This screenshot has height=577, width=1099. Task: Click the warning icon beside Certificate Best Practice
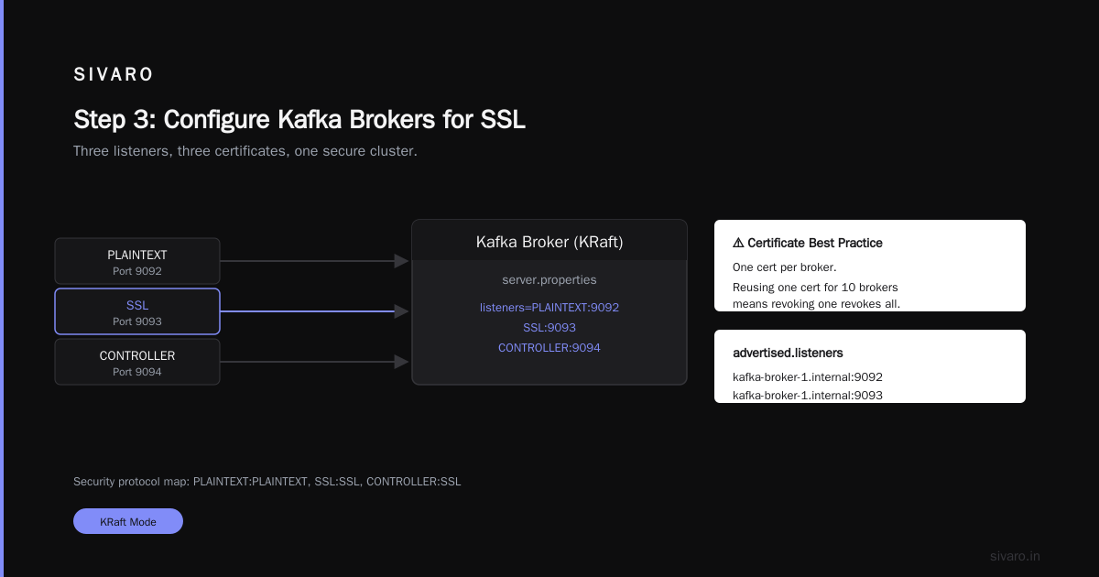point(738,244)
